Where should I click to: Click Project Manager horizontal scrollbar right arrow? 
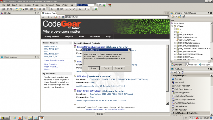pyautogui.click(x=209, y=61)
